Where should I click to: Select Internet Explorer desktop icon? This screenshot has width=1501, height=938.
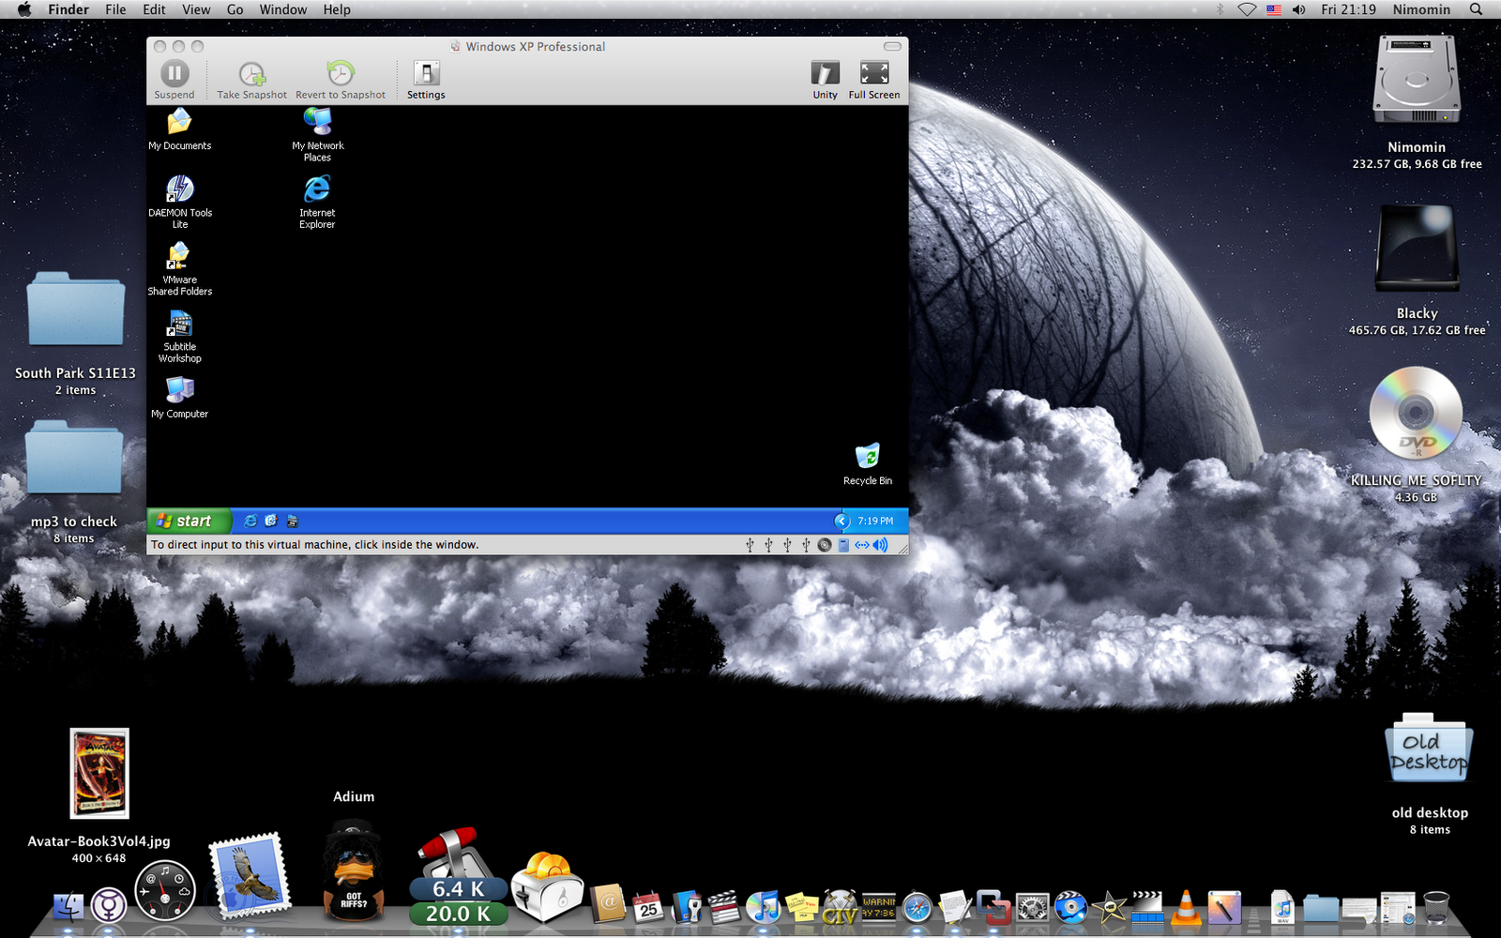317,202
